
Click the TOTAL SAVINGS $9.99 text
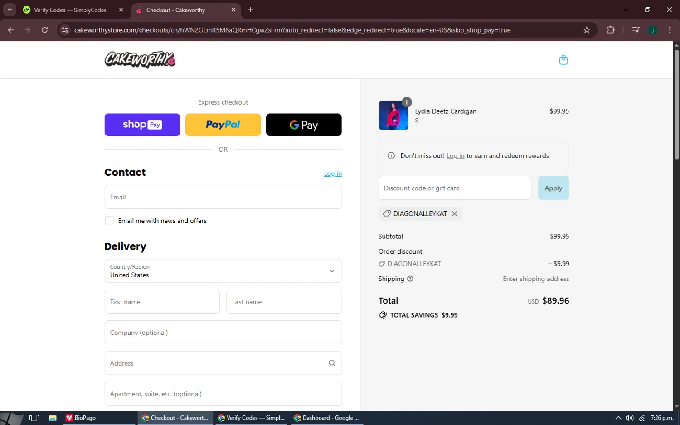(424, 315)
